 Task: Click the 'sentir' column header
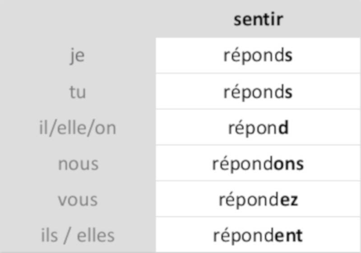coord(258,19)
